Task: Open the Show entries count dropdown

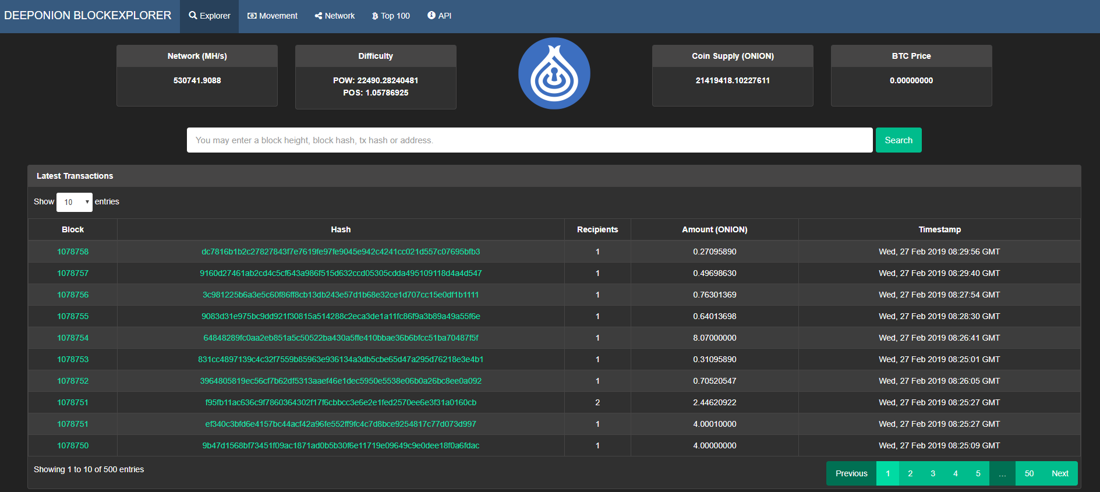Action: coord(75,202)
